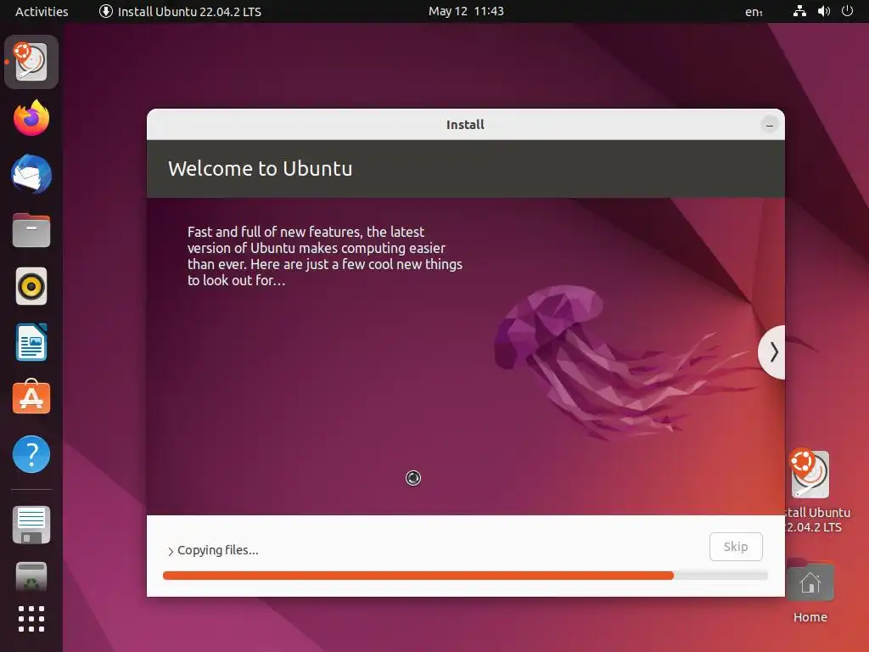Expand the Copying files details arrow

[x=171, y=551]
